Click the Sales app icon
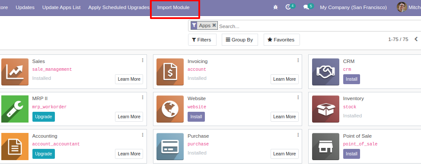421x164 pixels. click(15, 72)
